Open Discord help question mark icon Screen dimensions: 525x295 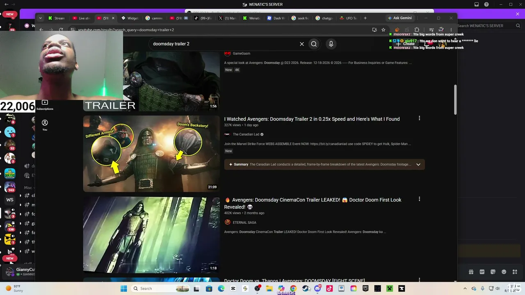pyautogui.click(x=486, y=5)
